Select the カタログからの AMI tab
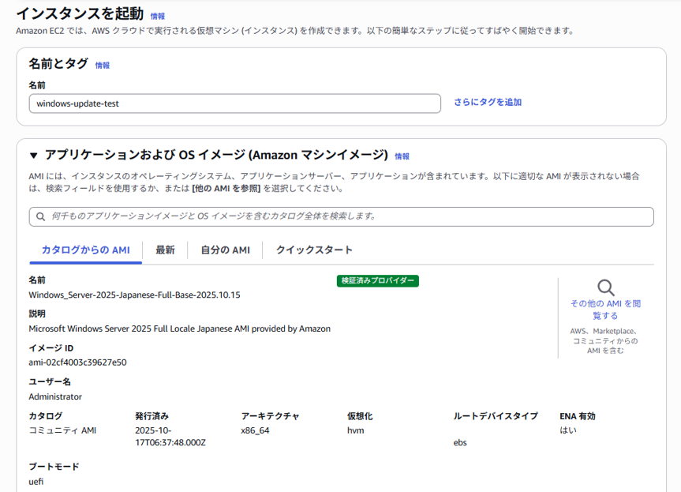 coord(85,250)
